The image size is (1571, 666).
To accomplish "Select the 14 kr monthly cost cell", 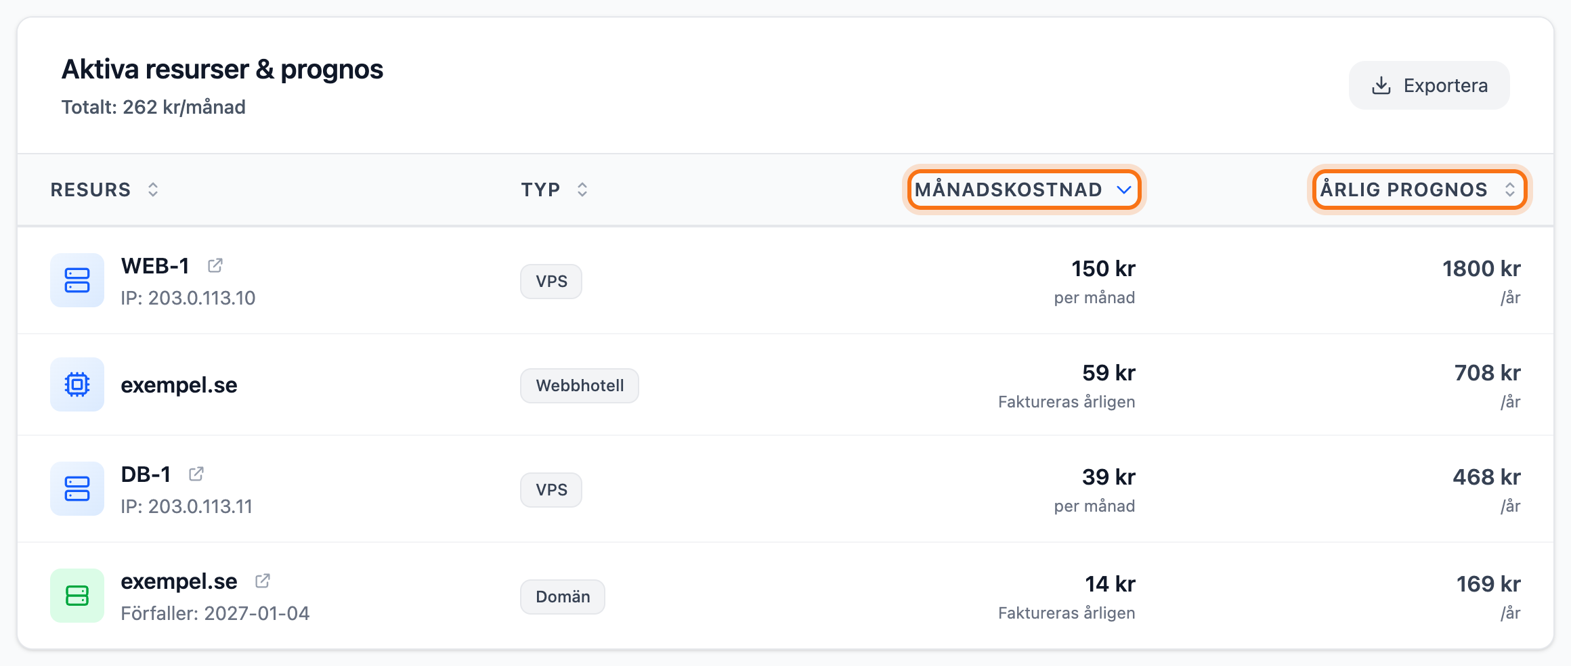I will (x=1067, y=597).
